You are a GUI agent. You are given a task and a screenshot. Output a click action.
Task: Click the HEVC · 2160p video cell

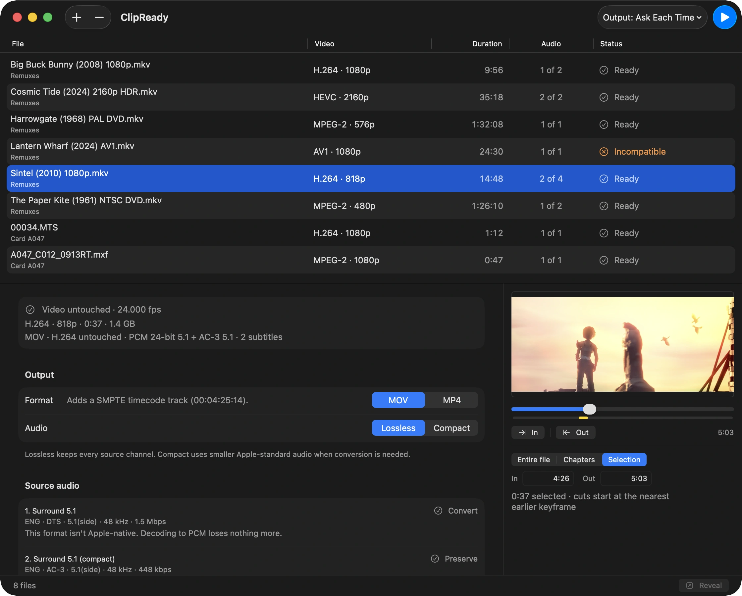click(x=341, y=97)
